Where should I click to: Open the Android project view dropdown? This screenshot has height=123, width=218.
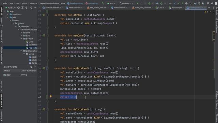[x=11, y=8]
